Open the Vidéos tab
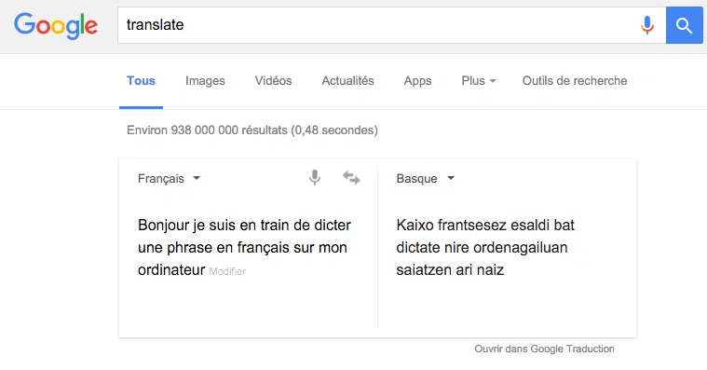707x370 pixels. [273, 81]
